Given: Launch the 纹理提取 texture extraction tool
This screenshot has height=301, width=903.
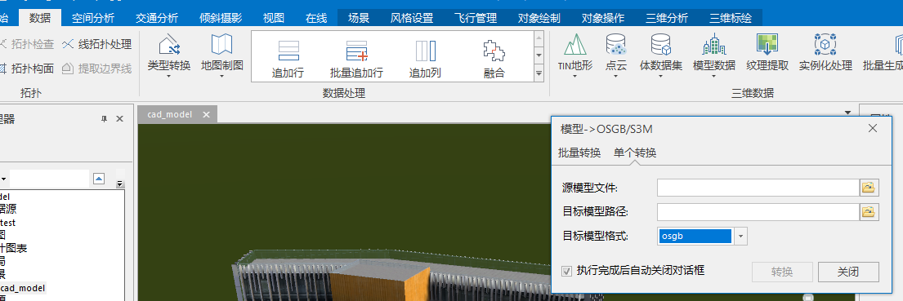Looking at the screenshot, I should [x=767, y=53].
